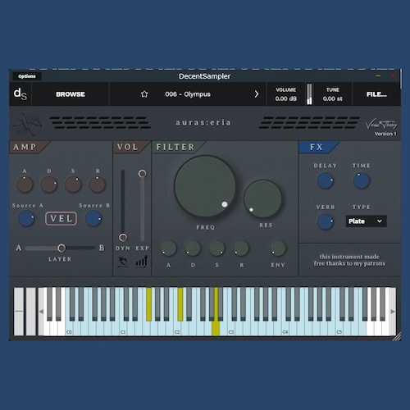Viewport: 410px width, 410px height.
Task: Favorite the preset with the star icon
Action: point(144,94)
